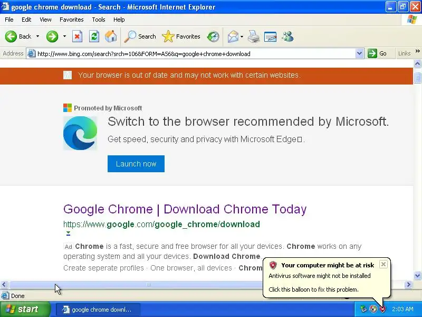The height and width of the screenshot is (317, 422).
Task: Open the History clock icon
Action: 213,36
